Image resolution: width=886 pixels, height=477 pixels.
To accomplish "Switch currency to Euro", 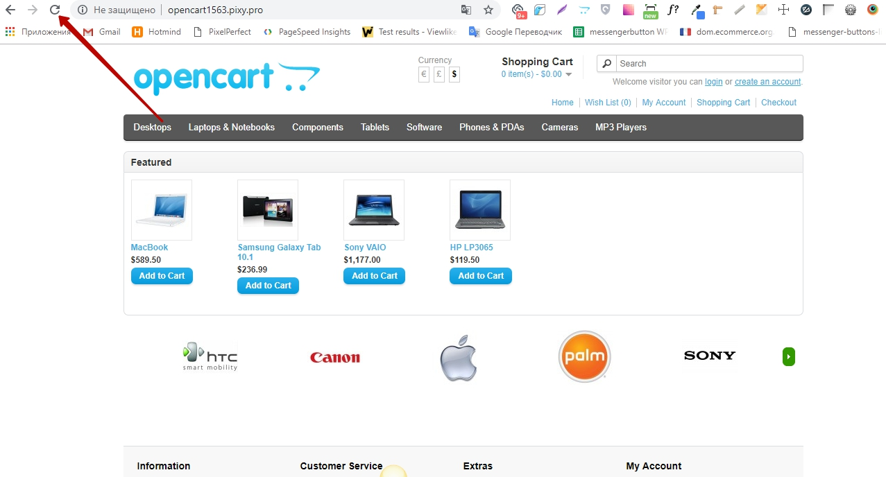I will [x=424, y=74].
